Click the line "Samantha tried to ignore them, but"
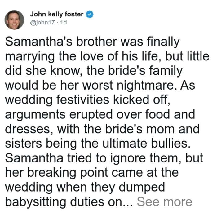The height and width of the screenshot is (217, 217). [104, 158]
